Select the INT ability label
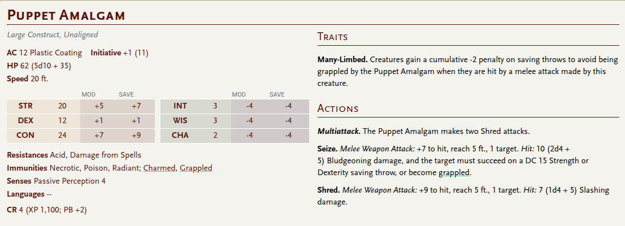Image resolution: width=625 pixels, height=226 pixels. (x=181, y=106)
